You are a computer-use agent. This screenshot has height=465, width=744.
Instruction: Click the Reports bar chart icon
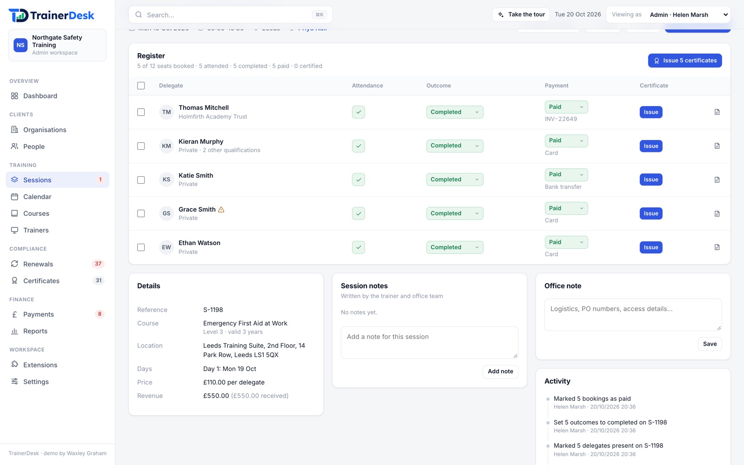(x=14, y=331)
